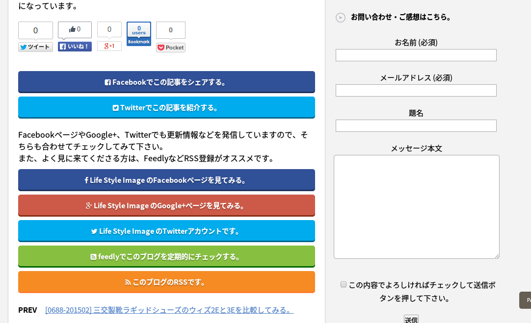Click the tweet count bubble
This screenshot has width=531, height=323.
[35, 30]
